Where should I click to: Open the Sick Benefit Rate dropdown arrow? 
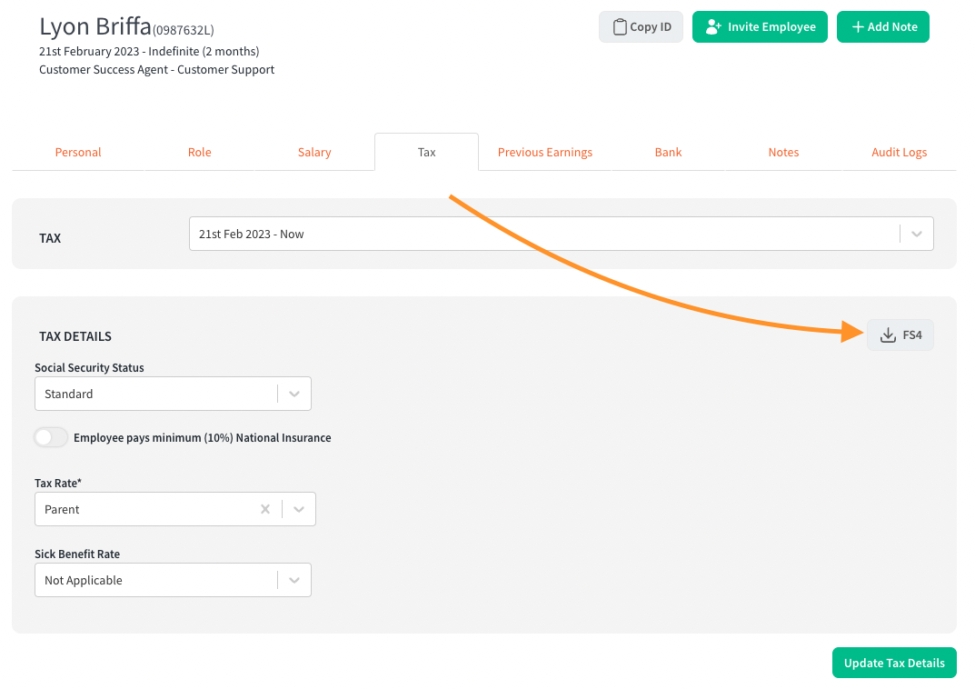coord(294,580)
